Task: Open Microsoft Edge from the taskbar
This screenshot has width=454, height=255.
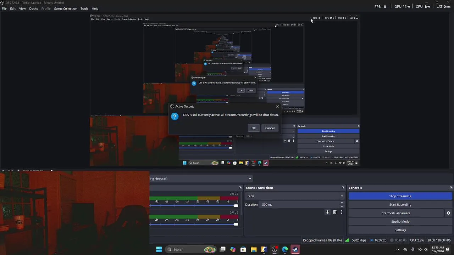Action: click(x=285, y=249)
